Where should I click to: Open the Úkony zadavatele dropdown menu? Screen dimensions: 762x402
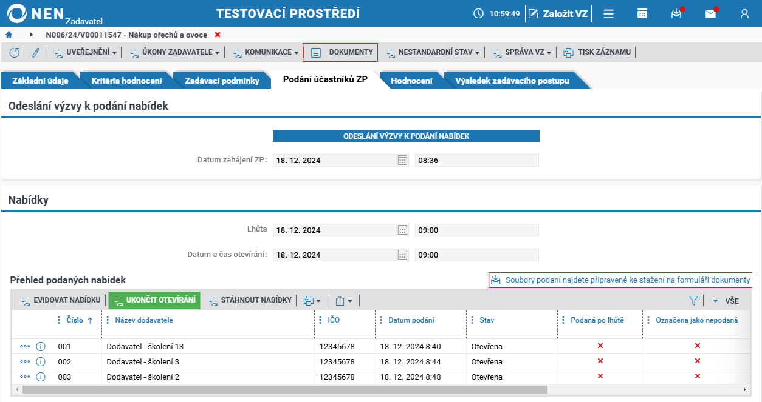(x=175, y=53)
